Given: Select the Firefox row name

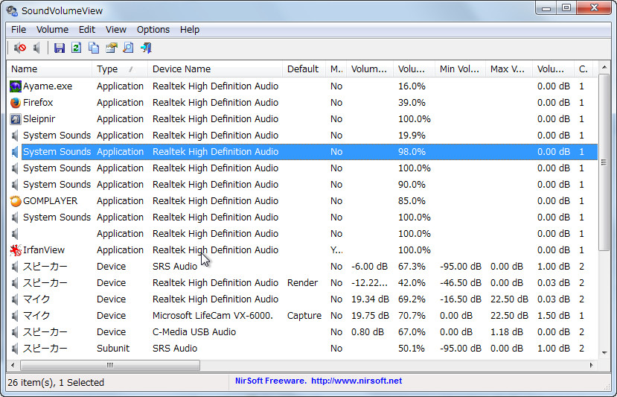Looking at the screenshot, I should pyautogui.click(x=38, y=103).
